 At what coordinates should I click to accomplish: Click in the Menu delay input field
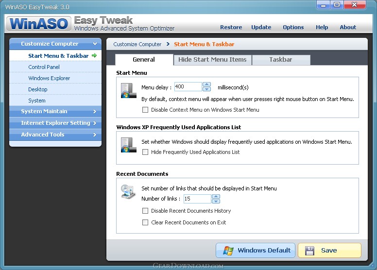point(188,87)
